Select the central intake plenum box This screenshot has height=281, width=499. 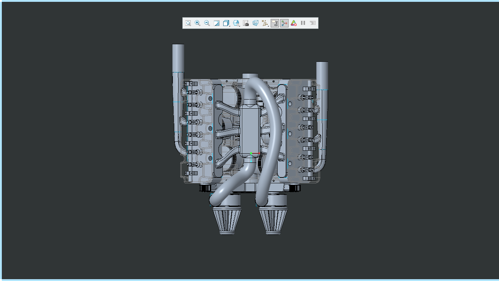(251, 131)
